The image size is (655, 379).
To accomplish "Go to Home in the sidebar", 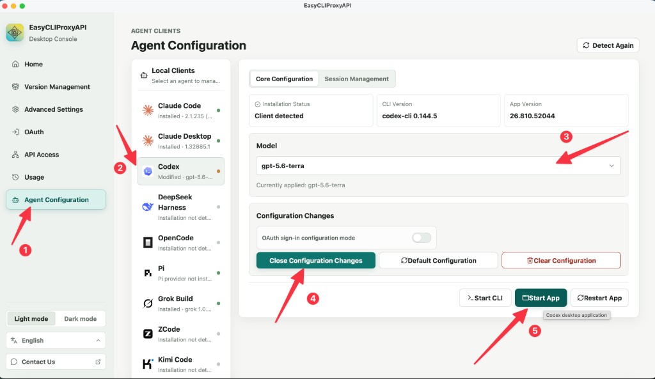I will click(56, 64).
